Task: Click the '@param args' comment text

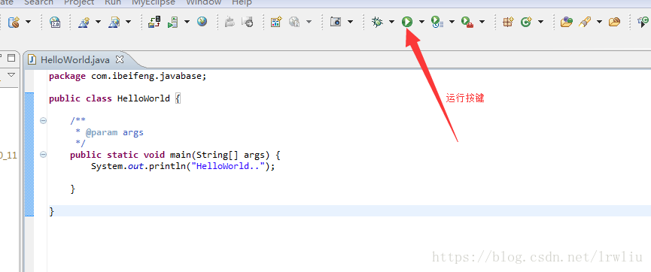Action: pyautogui.click(x=114, y=133)
